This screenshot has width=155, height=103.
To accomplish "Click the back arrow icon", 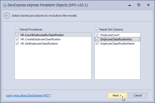I will (7, 16).
